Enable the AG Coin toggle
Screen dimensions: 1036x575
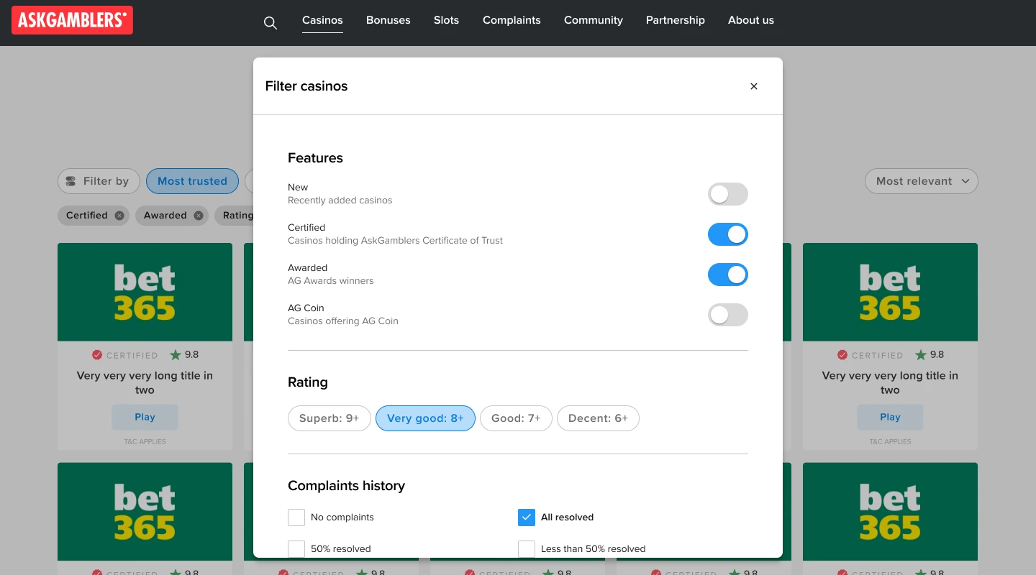pyautogui.click(x=728, y=315)
